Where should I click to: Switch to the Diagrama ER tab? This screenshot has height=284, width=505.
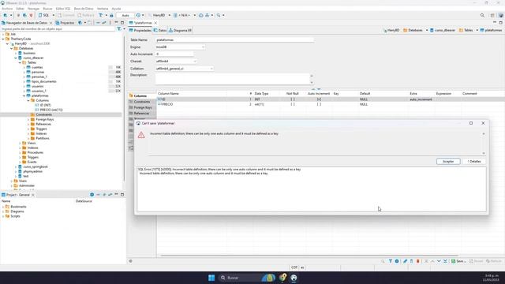(181, 30)
